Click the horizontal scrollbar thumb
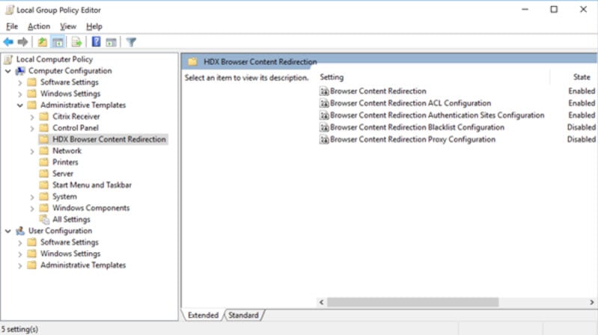 [x=412, y=302]
